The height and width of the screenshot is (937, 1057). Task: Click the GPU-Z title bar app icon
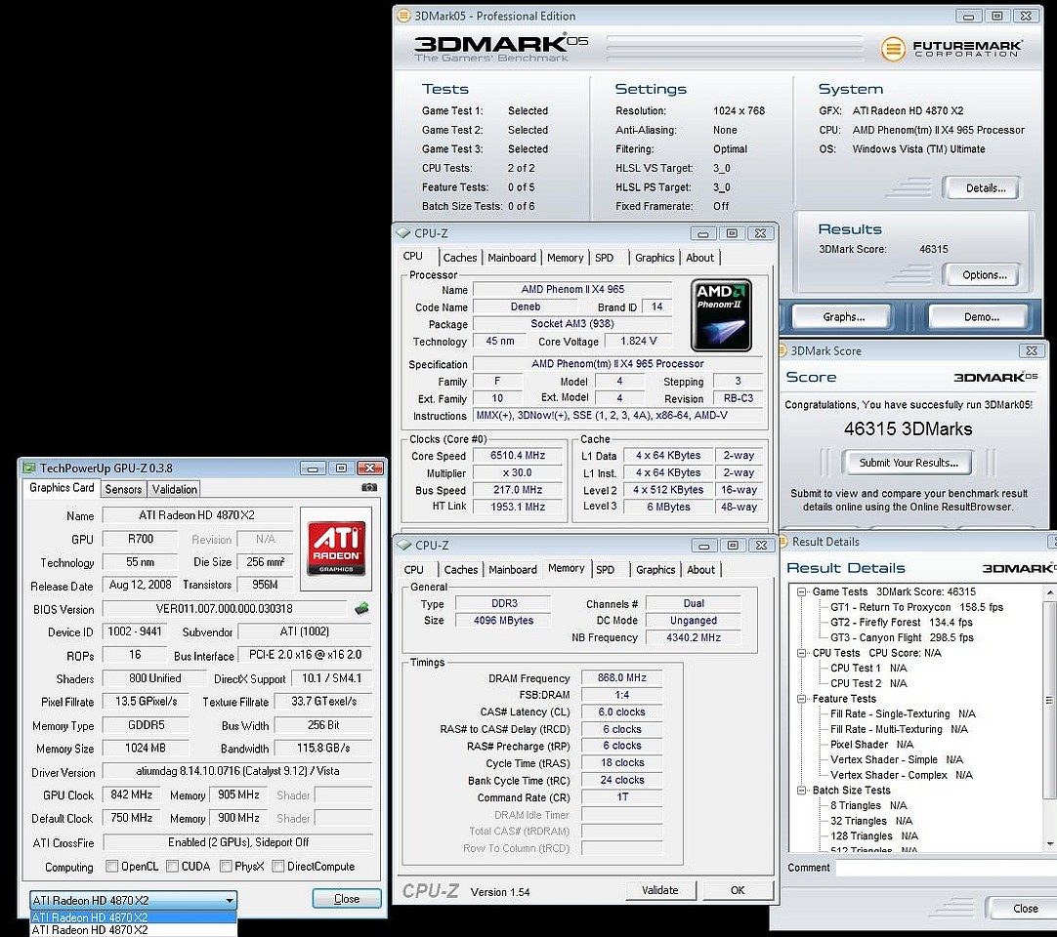tap(30, 468)
